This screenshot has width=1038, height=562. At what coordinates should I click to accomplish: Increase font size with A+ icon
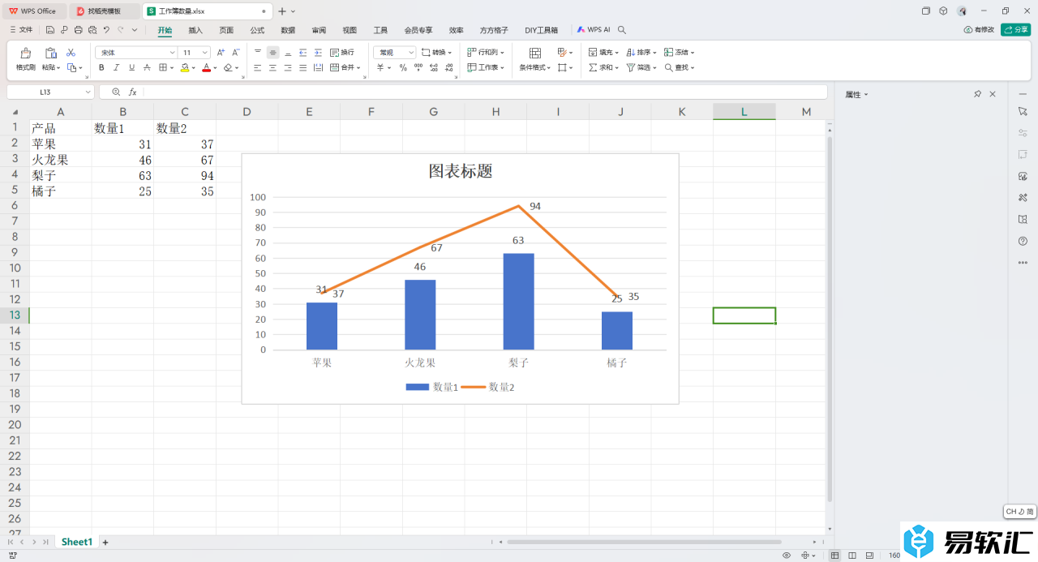(221, 52)
